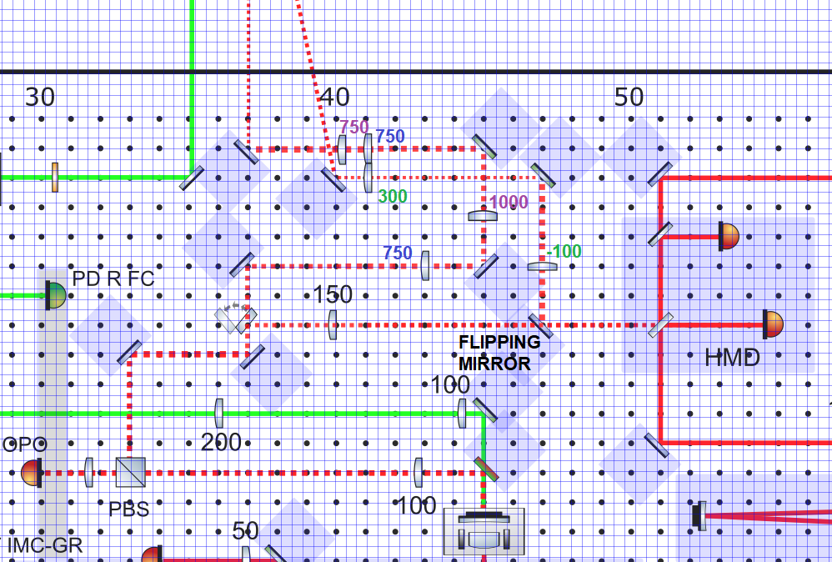Image resolution: width=832 pixels, height=562 pixels.
Task: Select the lower HMD beamsplitter
Action: pos(660,325)
